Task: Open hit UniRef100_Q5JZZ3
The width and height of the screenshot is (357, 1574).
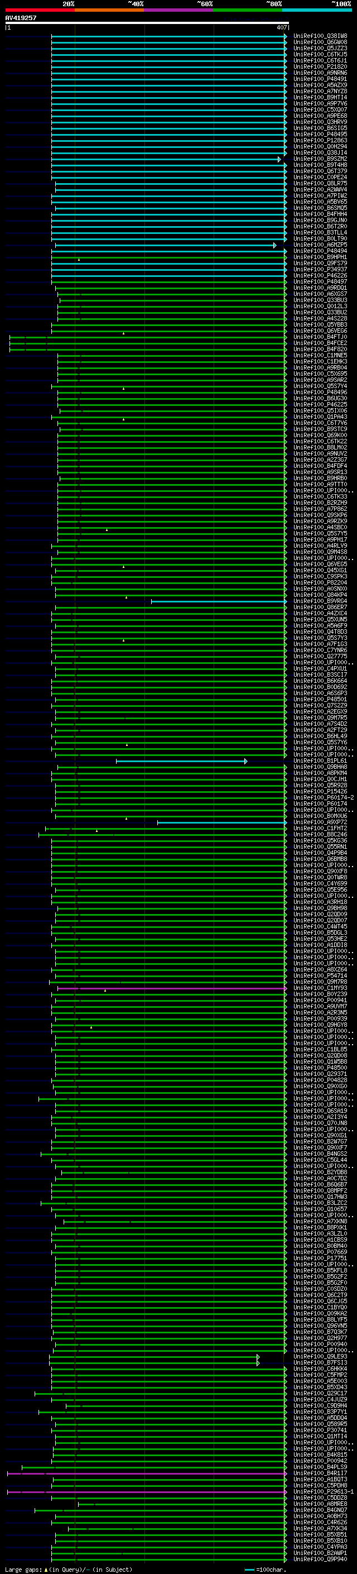Action: [x=320, y=48]
